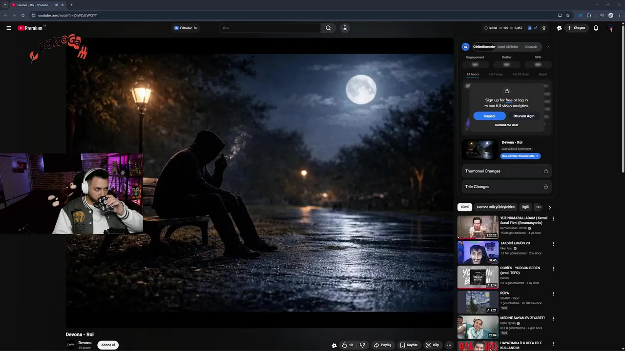The width and height of the screenshot is (625, 351).
Task: Open options for MEDİNE SAYAN EV ZİYARETİ
Action: [553, 318]
